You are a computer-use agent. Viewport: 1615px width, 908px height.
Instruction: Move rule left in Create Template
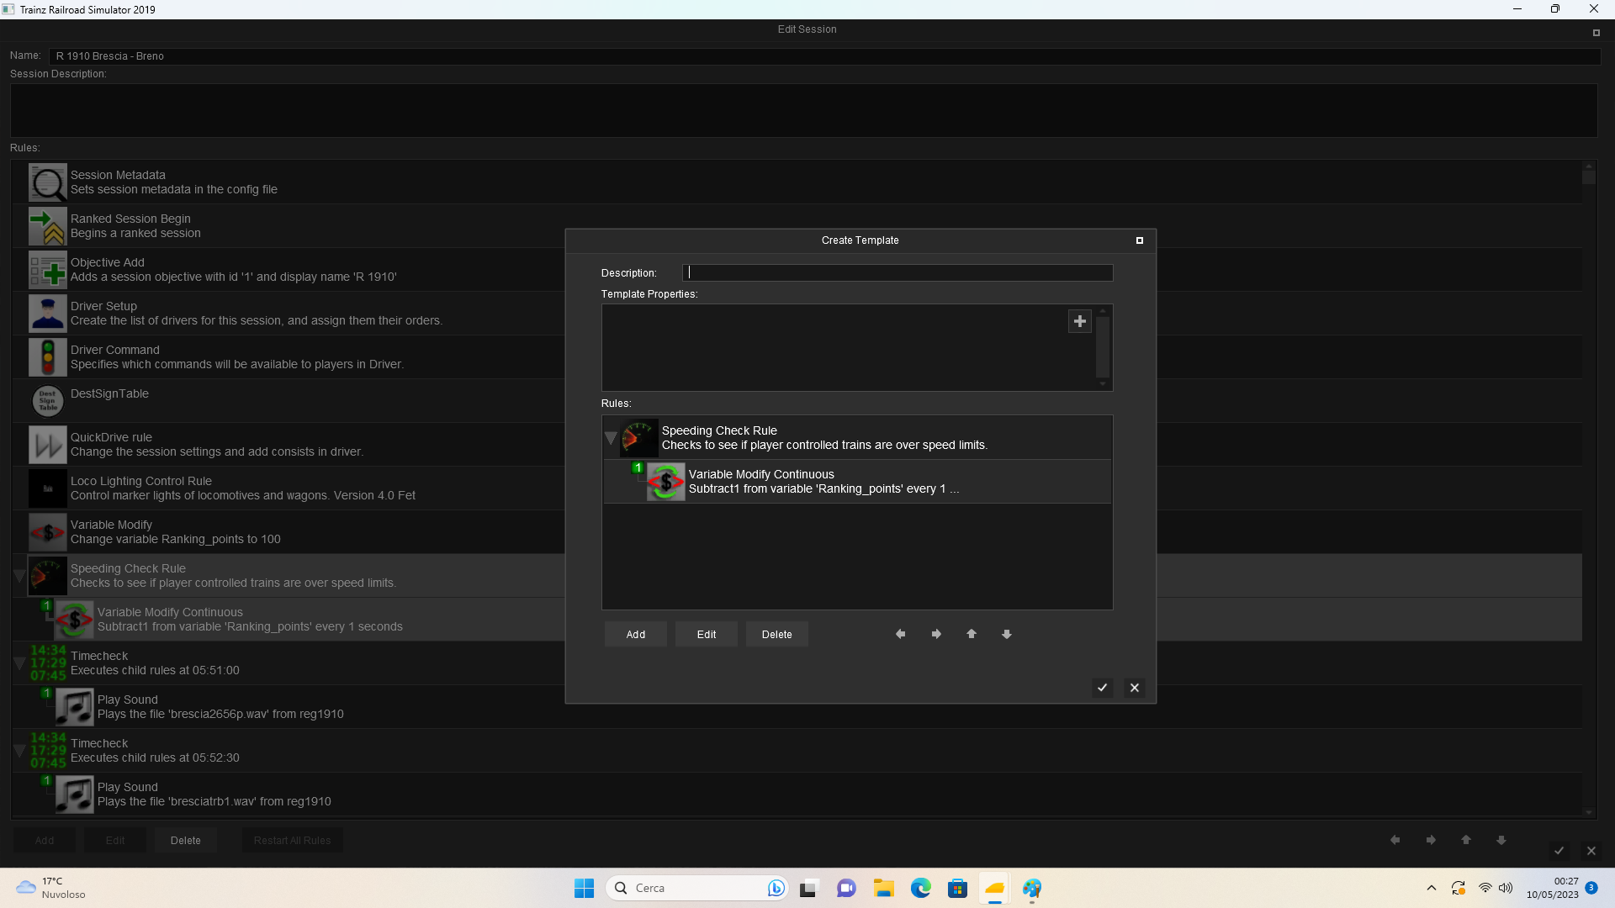point(901,634)
